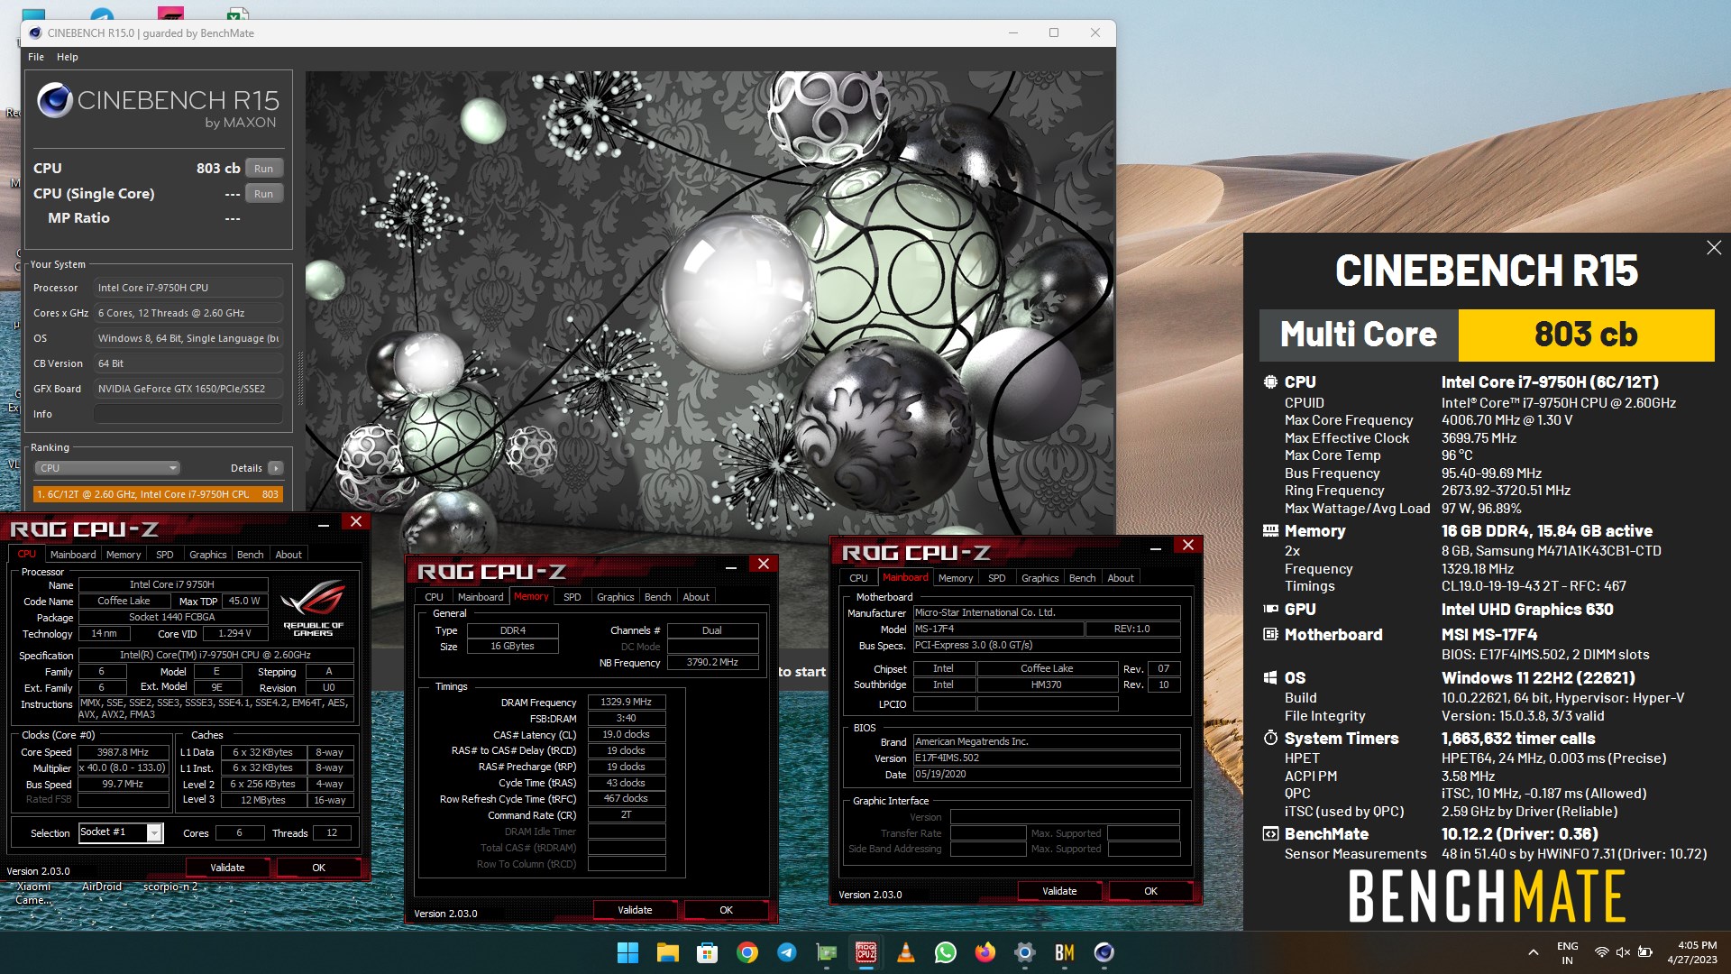Click Validate in the right Mainboard CPU-Z window
Image resolution: width=1731 pixels, height=974 pixels.
pos(1059,891)
